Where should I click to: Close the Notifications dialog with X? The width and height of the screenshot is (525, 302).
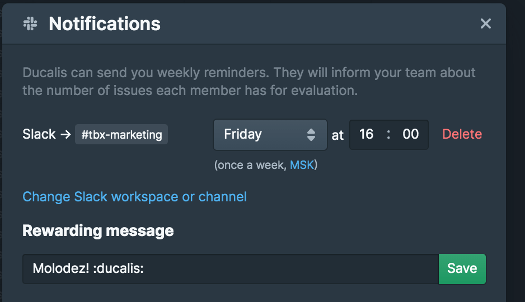coord(485,23)
